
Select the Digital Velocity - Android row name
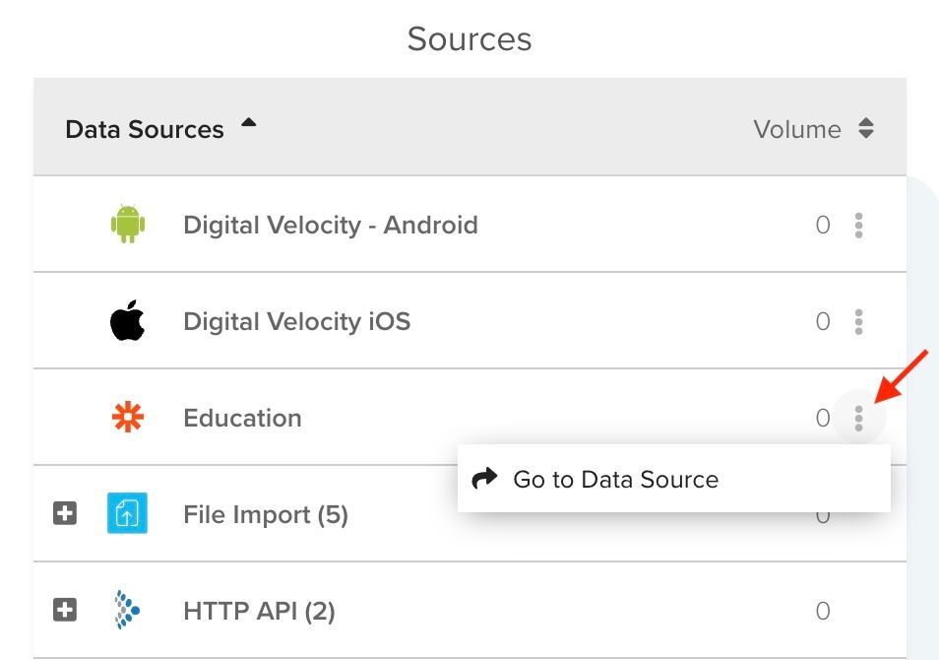(x=330, y=225)
